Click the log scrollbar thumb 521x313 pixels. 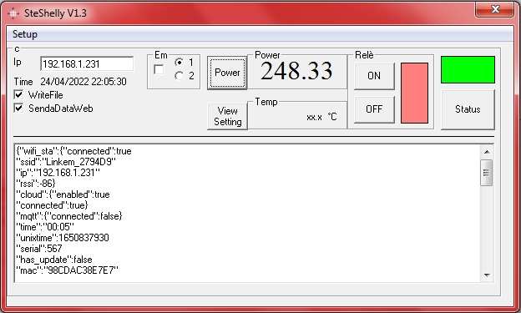tap(487, 173)
